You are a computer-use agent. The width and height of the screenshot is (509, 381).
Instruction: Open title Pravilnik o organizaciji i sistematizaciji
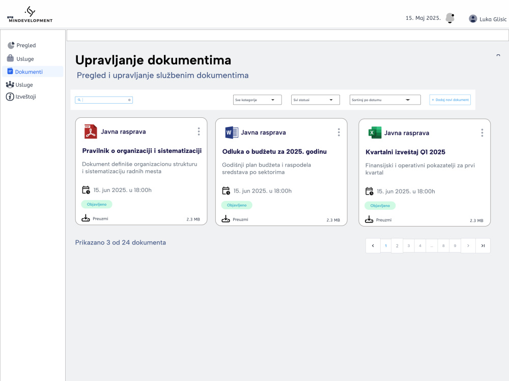click(142, 151)
